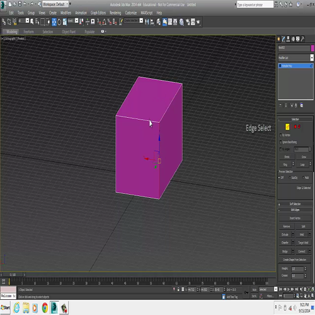This screenshot has height=315, width=315.
Task: Open the magenta object color swatch
Action: click(312, 48)
